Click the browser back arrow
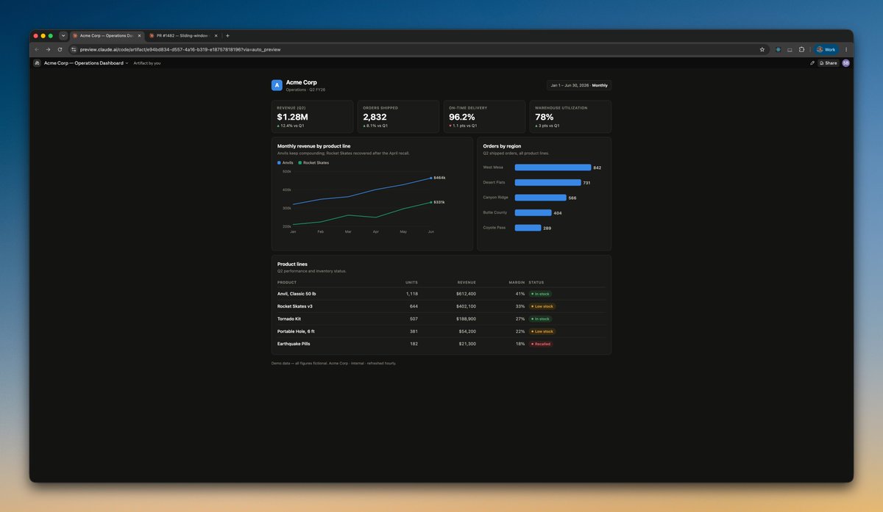 37,49
